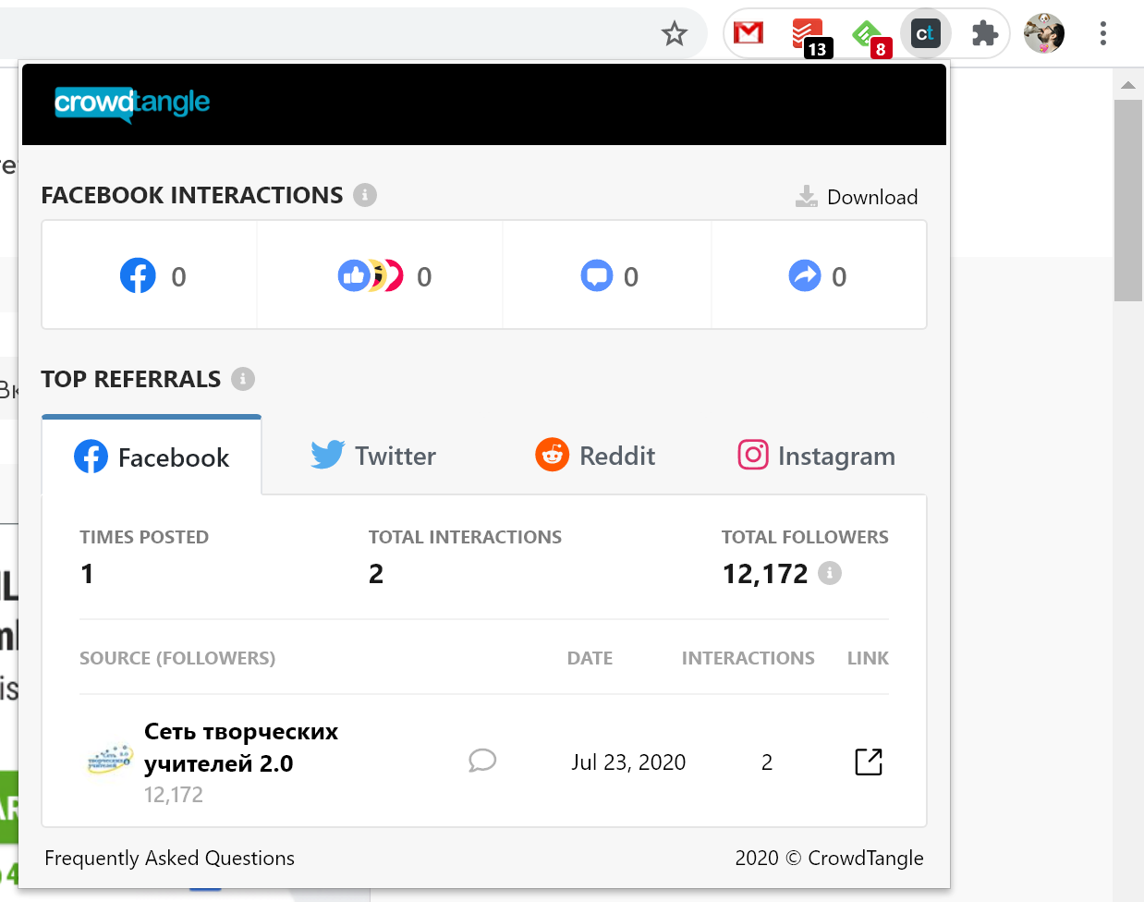This screenshot has height=902, width=1144.
Task: Click the browser page scrollbar thumb
Action: point(1128,201)
